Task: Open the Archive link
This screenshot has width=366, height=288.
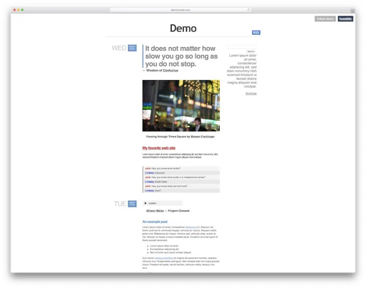Action: click(x=251, y=94)
